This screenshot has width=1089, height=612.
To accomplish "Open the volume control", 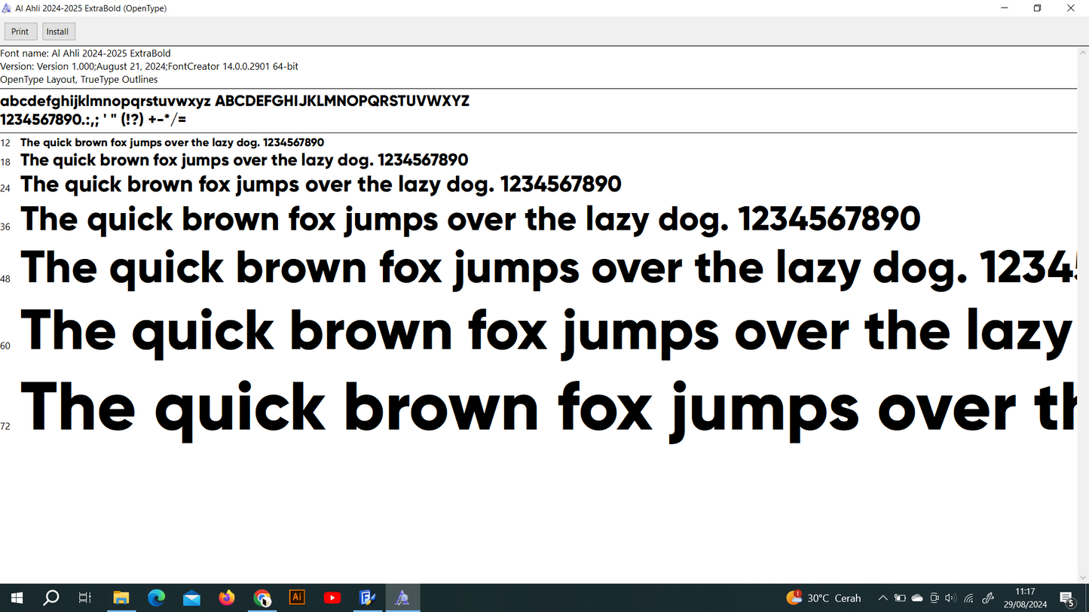I will coord(950,598).
